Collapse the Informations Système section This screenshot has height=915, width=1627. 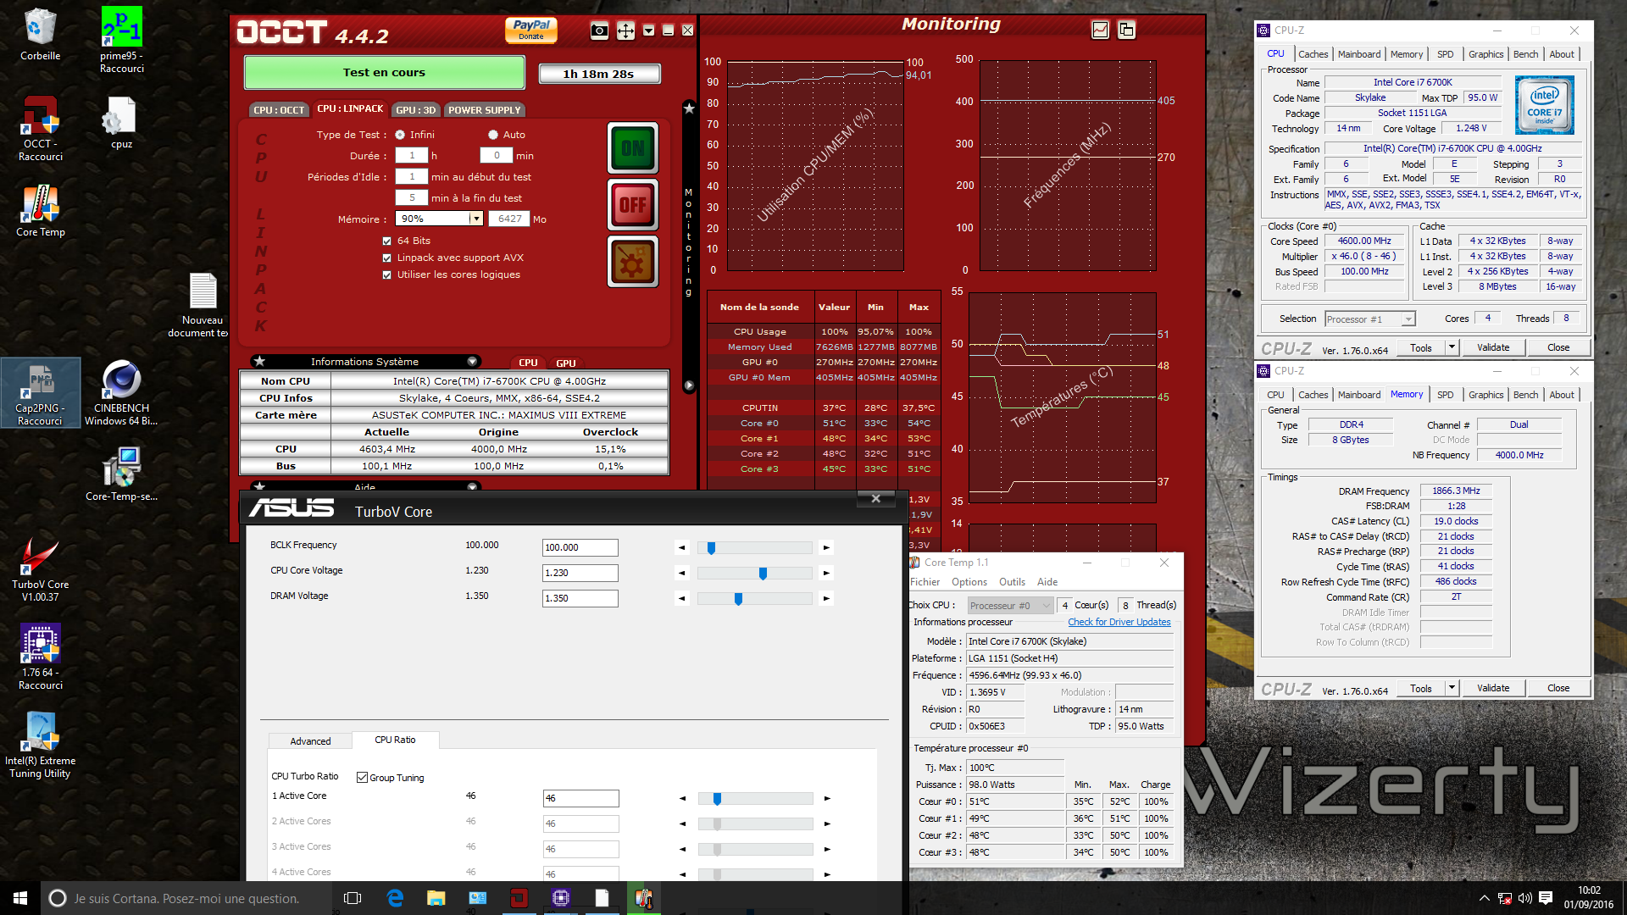coord(473,362)
